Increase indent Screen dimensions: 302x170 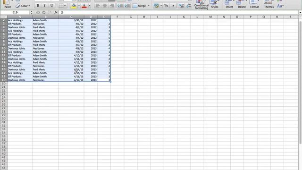(x=127, y=6)
